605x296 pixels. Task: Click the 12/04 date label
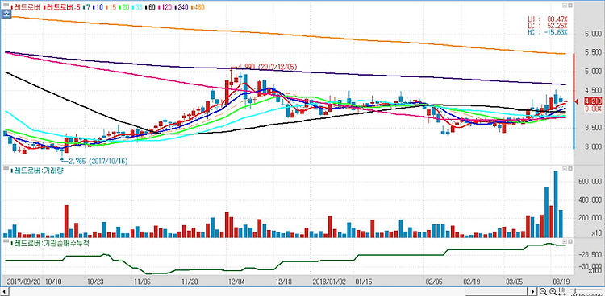(237, 282)
